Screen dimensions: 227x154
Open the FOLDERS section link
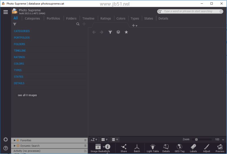(19, 44)
